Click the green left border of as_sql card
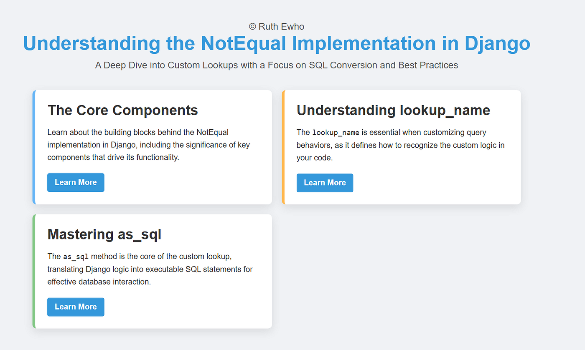This screenshot has width=585, height=350. click(x=34, y=271)
